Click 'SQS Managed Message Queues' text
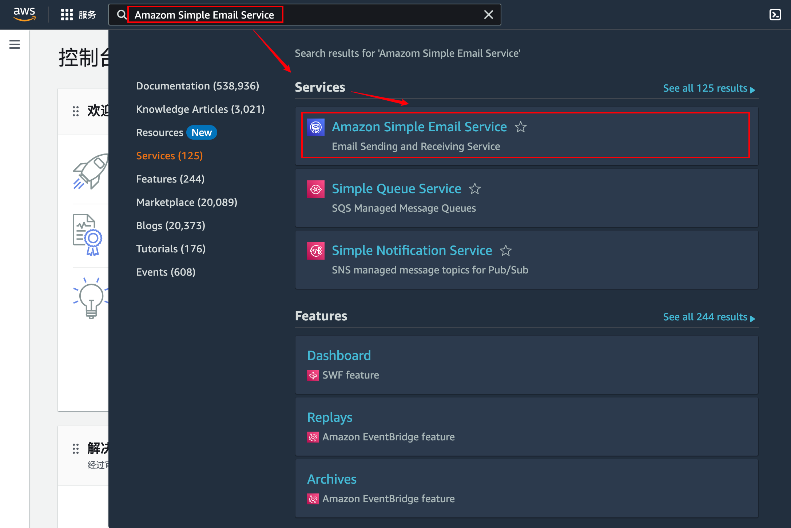The width and height of the screenshot is (791, 528). (x=404, y=208)
